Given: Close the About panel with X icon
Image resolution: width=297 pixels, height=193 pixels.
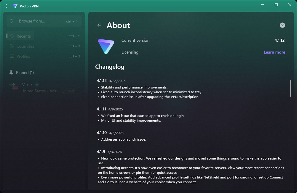Looking at the screenshot, I should 282,25.
